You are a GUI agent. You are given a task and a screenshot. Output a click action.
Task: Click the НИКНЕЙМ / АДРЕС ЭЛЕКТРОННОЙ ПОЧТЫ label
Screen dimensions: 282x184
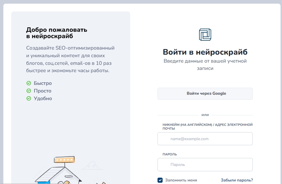tap(208, 126)
